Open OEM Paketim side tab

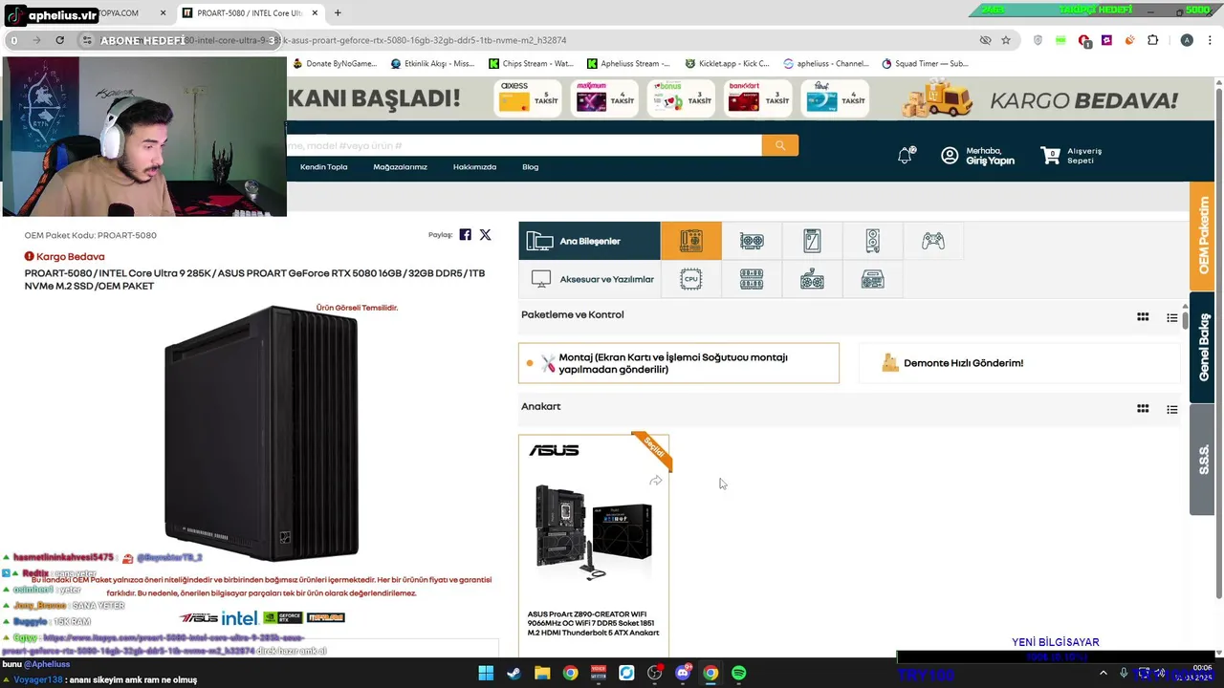(1203, 235)
